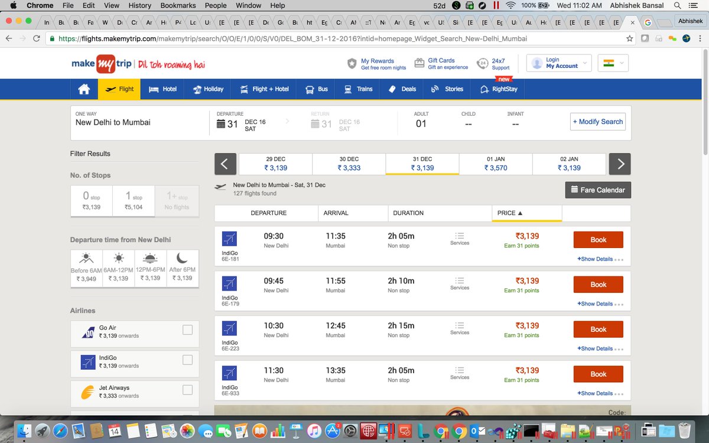
Task: Open Gift Cards icon
Action: (419, 63)
